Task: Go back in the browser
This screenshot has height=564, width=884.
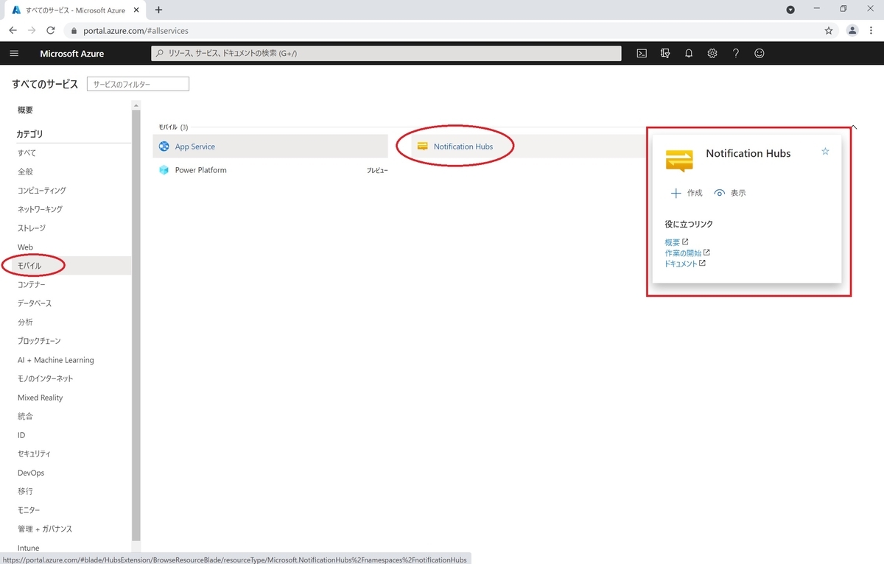Action: [13, 30]
